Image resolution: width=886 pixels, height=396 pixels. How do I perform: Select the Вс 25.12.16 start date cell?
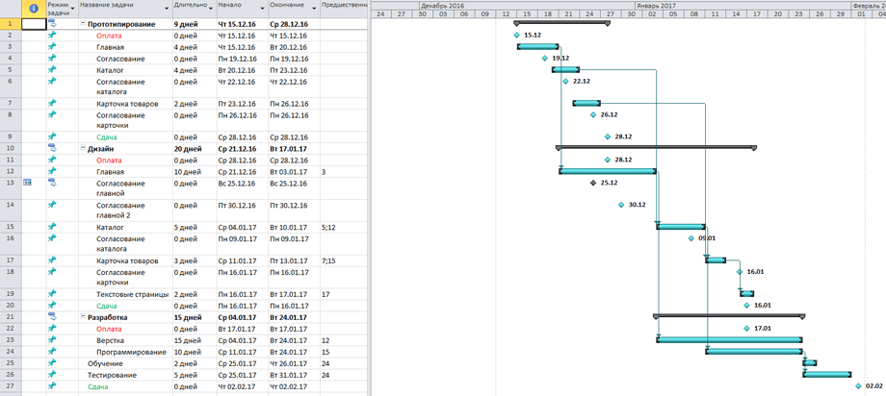pyautogui.click(x=242, y=187)
